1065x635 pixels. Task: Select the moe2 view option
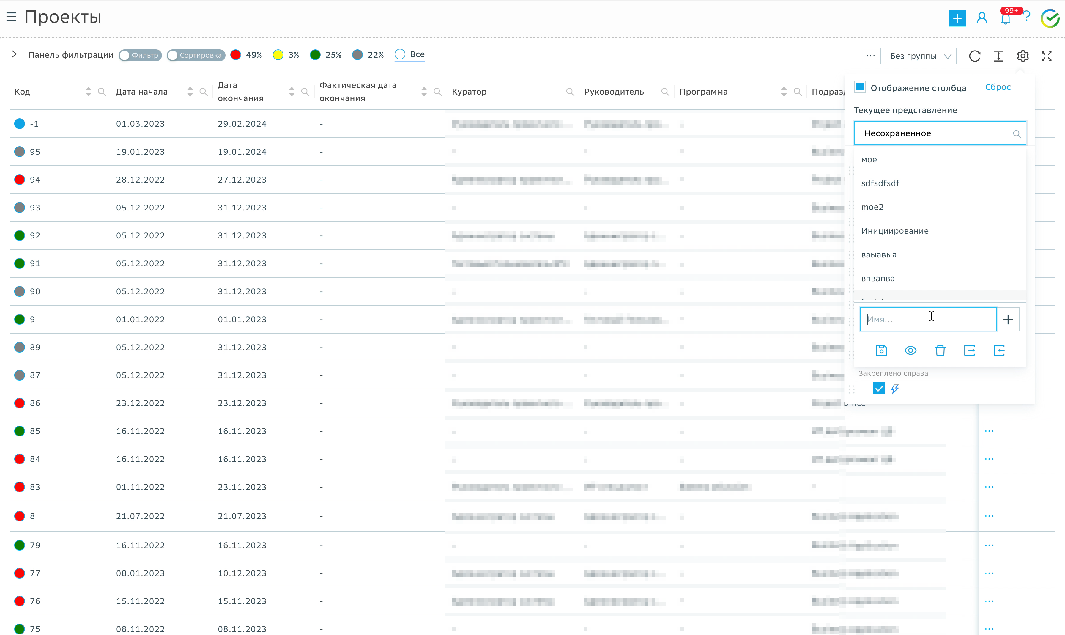pyautogui.click(x=872, y=207)
